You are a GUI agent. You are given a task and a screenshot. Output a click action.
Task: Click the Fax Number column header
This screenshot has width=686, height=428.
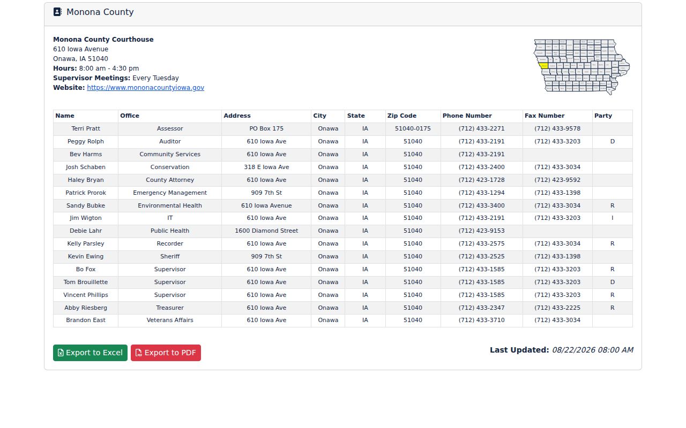pyautogui.click(x=557, y=116)
